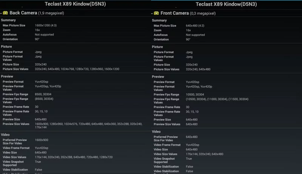302x174 pixels.
Task: Click the Front Camera icon
Action: [x=156, y=13]
